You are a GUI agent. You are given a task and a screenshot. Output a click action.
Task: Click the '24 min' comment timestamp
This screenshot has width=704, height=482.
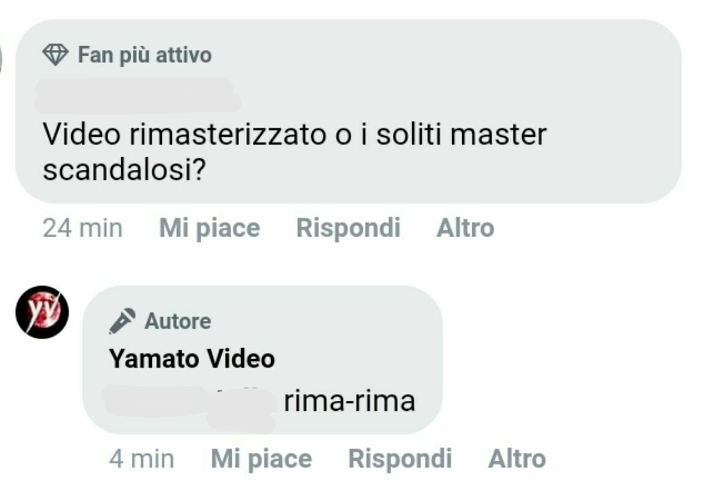coord(82,228)
